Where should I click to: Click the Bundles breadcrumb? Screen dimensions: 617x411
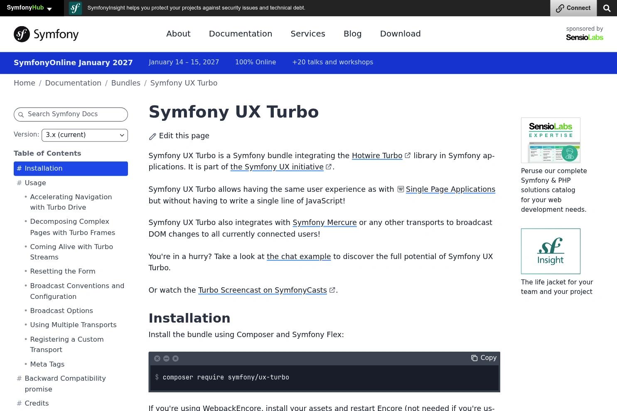[x=126, y=83]
